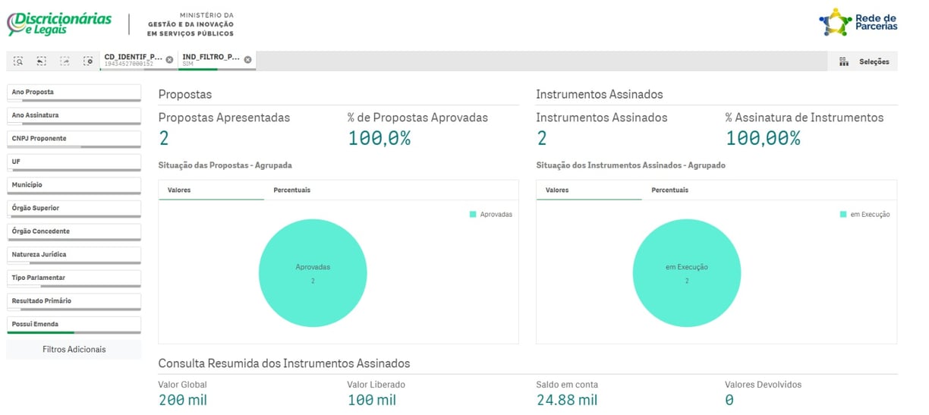Remove the IND_FILTRO_P selection filter
The height and width of the screenshot is (415, 929).
[247, 60]
